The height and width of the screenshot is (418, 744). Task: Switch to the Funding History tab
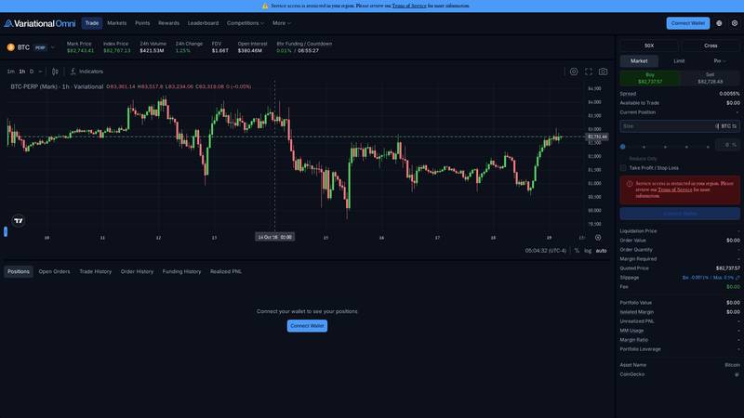181,271
